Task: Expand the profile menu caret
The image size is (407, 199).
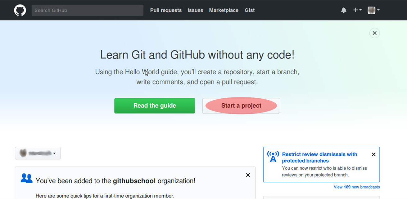Action: pyautogui.click(x=378, y=10)
